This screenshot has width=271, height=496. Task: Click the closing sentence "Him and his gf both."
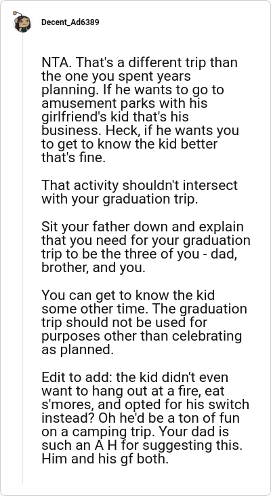point(105,459)
